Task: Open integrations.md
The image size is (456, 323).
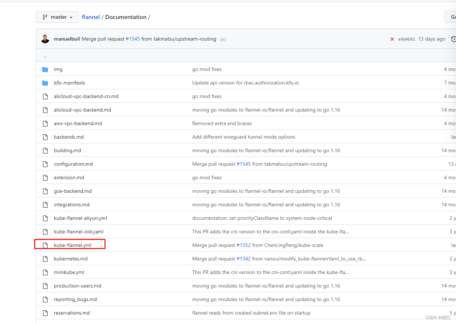Action: (71, 204)
